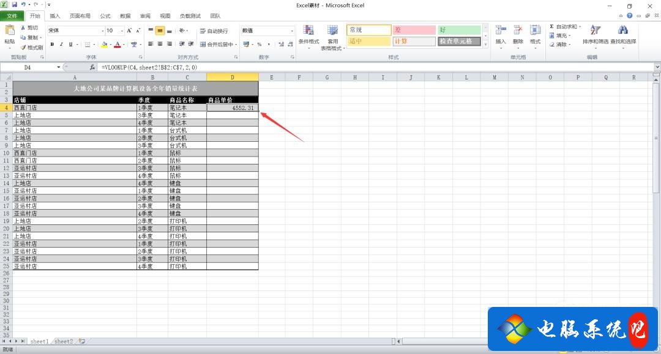This screenshot has width=661, height=354.
Task: Click the Save icon in Quick Access
Action: coord(14,5)
